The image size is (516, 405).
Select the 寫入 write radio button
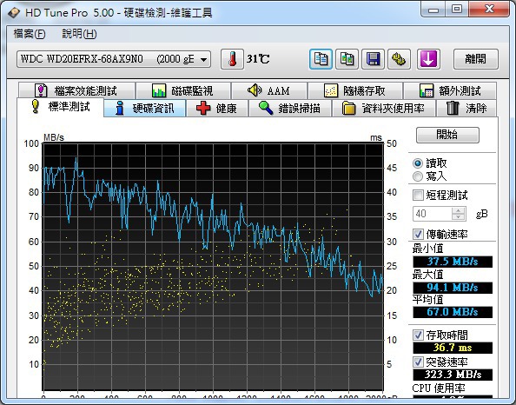(x=418, y=176)
